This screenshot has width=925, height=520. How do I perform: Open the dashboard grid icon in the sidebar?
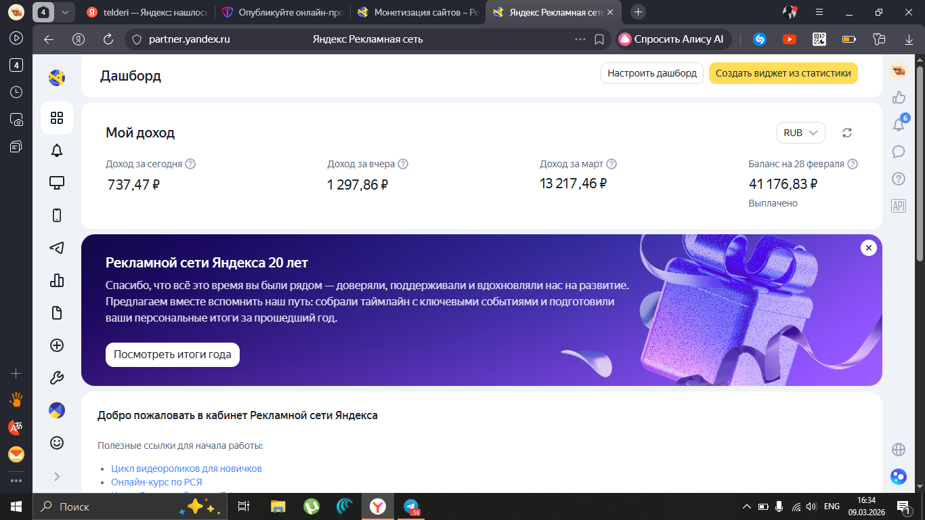[57, 118]
